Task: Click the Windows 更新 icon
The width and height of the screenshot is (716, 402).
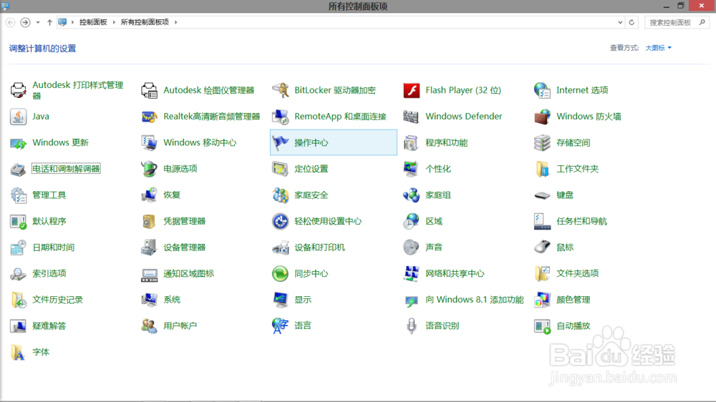Action: (19, 143)
